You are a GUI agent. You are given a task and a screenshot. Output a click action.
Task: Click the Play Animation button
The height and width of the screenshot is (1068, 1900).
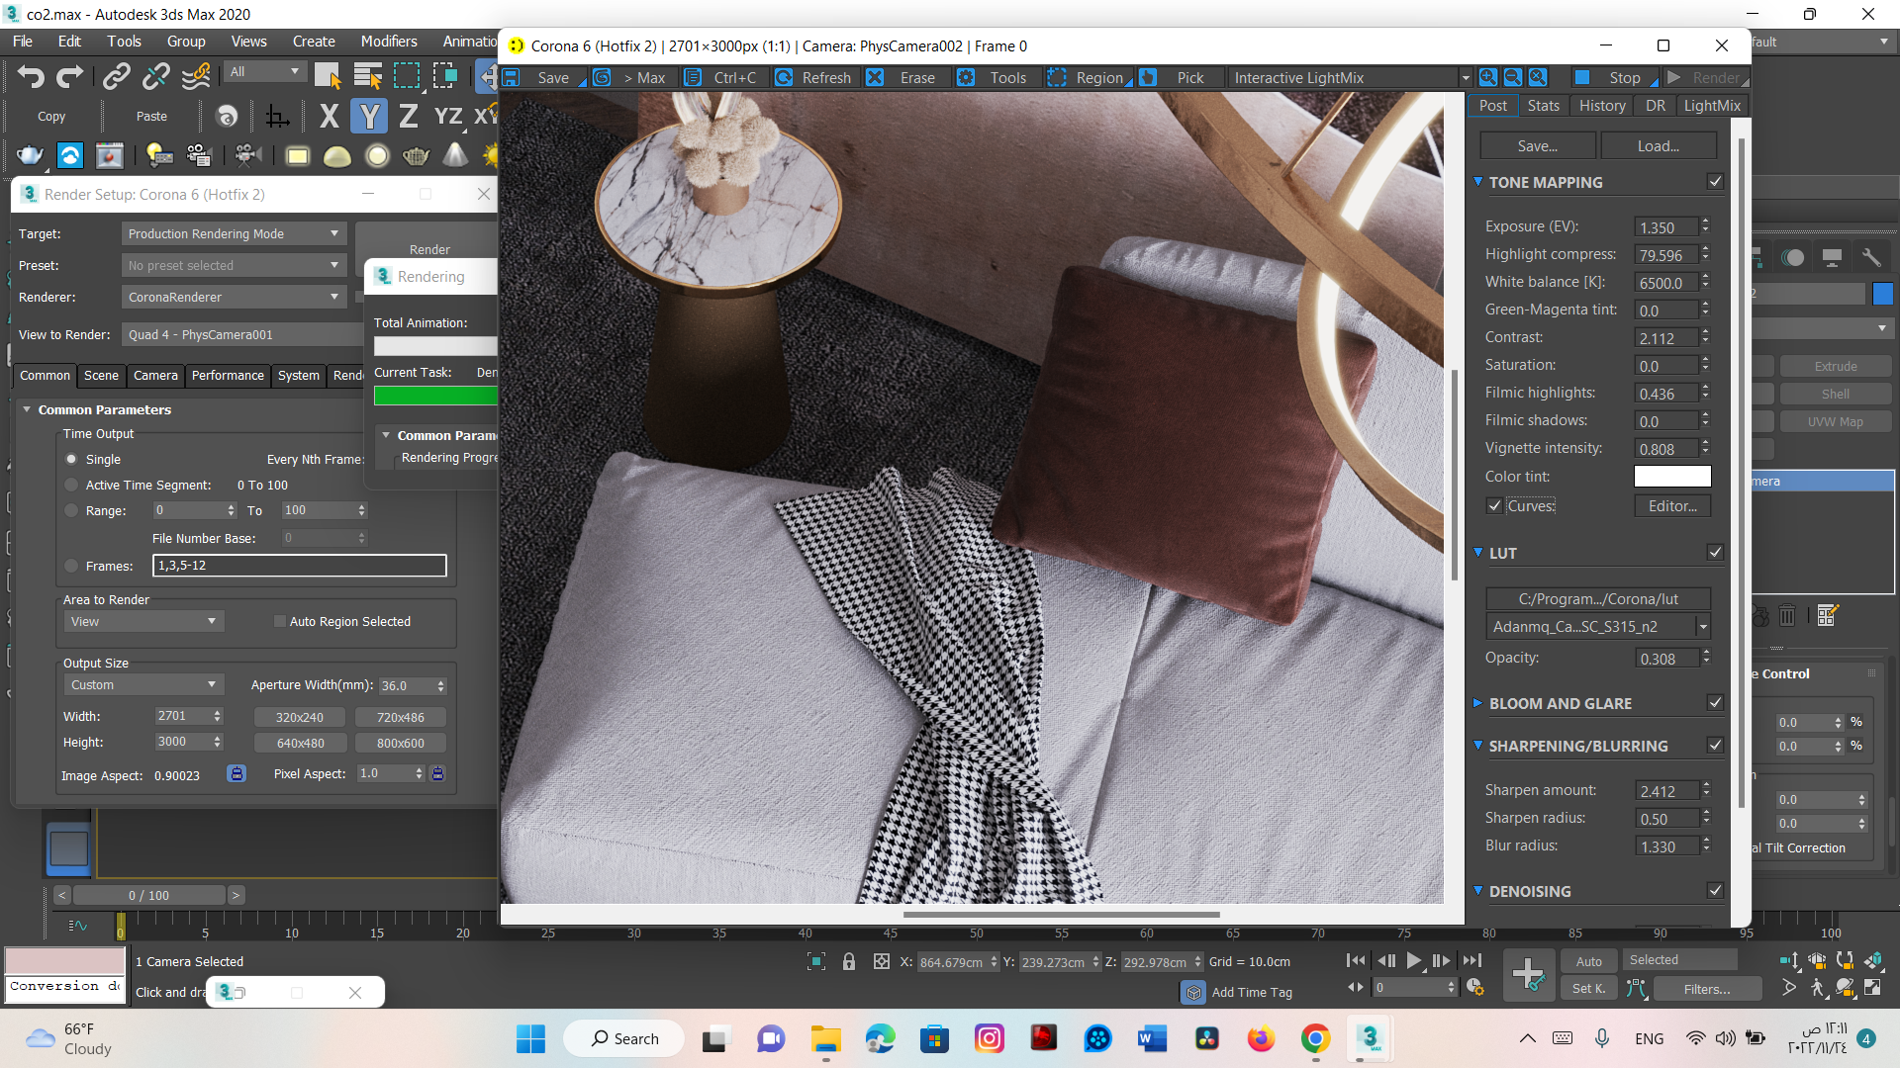(1413, 960)
